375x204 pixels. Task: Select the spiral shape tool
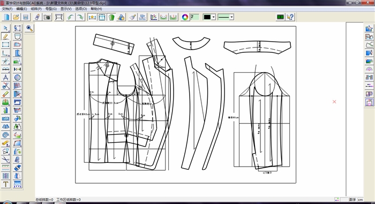[x=6, y=135]
